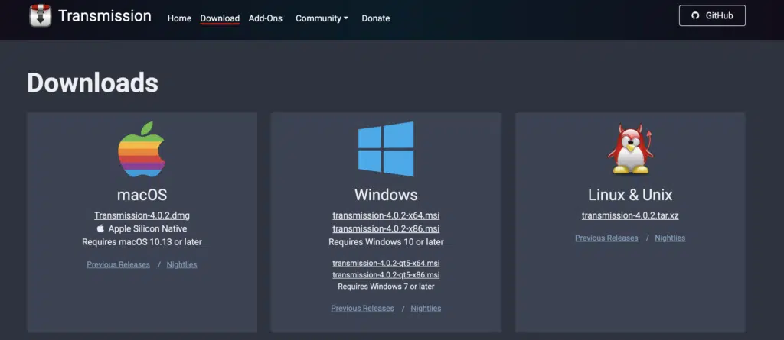Go to the Home page
The height and width of the screenshot is (340, 784).
click(179, 18)
